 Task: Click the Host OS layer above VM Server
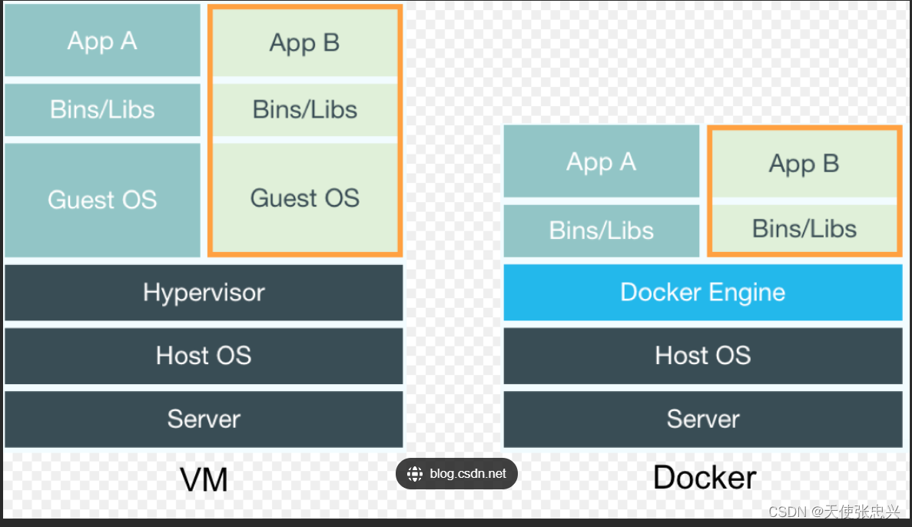coord(204,356)
